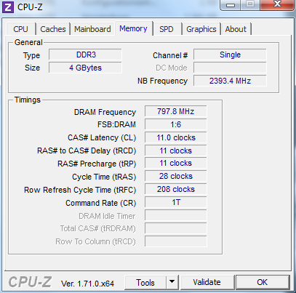This screenshot has width=296, height=293.
Task: Click the DRAM Frequency label
Action: [105, 112]
